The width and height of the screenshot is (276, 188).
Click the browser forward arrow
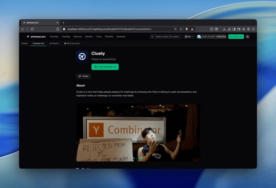point(27,29)
